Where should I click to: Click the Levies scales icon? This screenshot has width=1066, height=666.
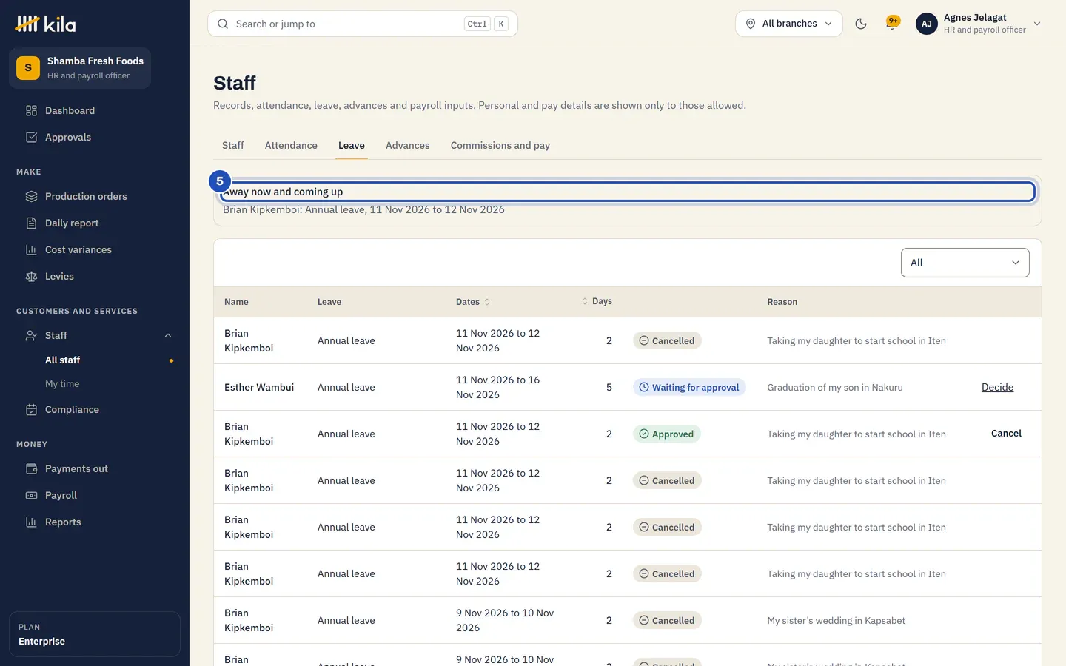pos(31,277)
